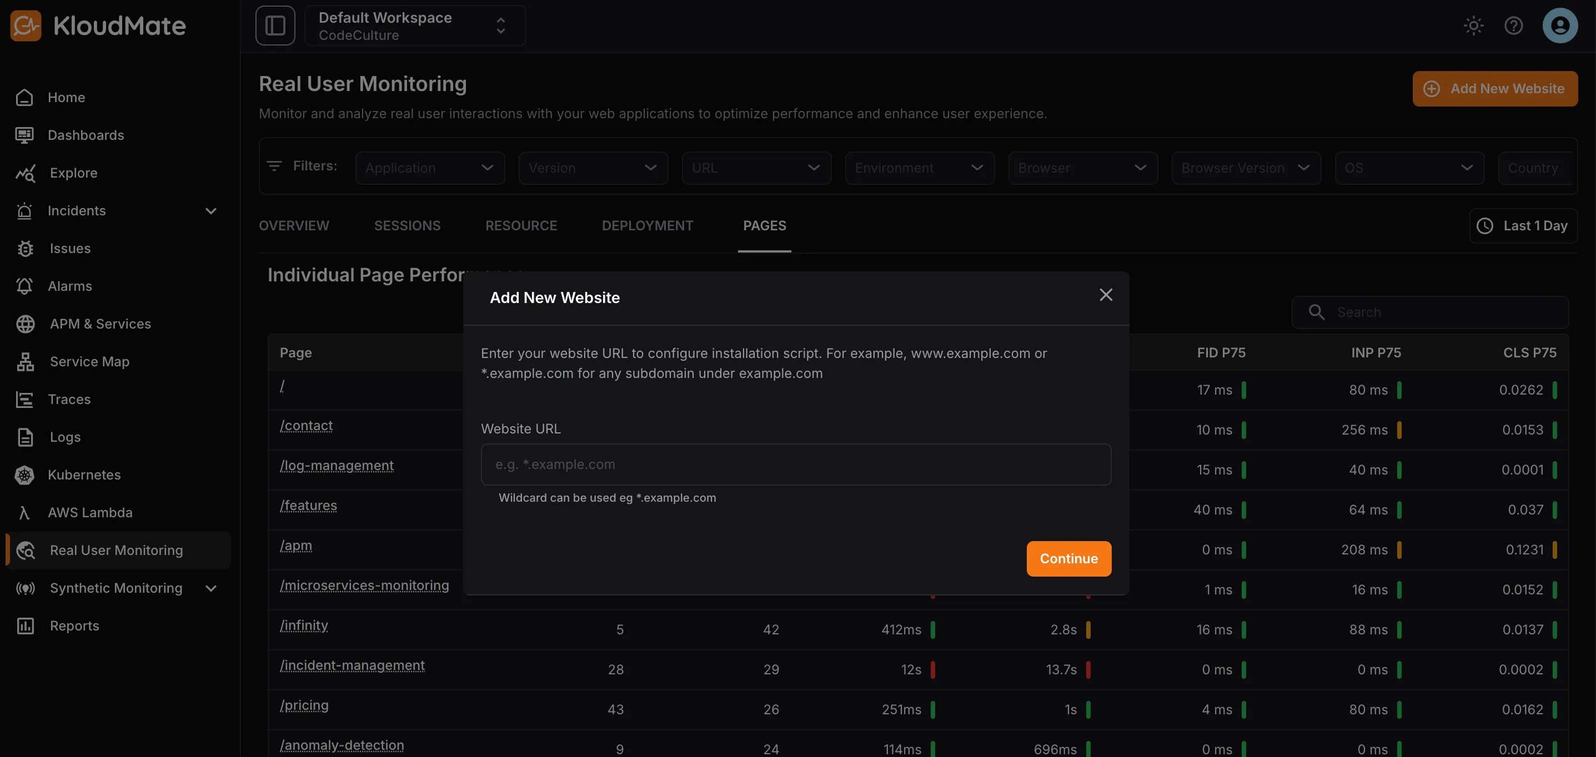1596x757 pixels.
Task: Click the Incidents siren icon
Action: 24,210
